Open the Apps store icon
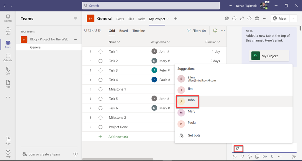 (x=8, y=140)
